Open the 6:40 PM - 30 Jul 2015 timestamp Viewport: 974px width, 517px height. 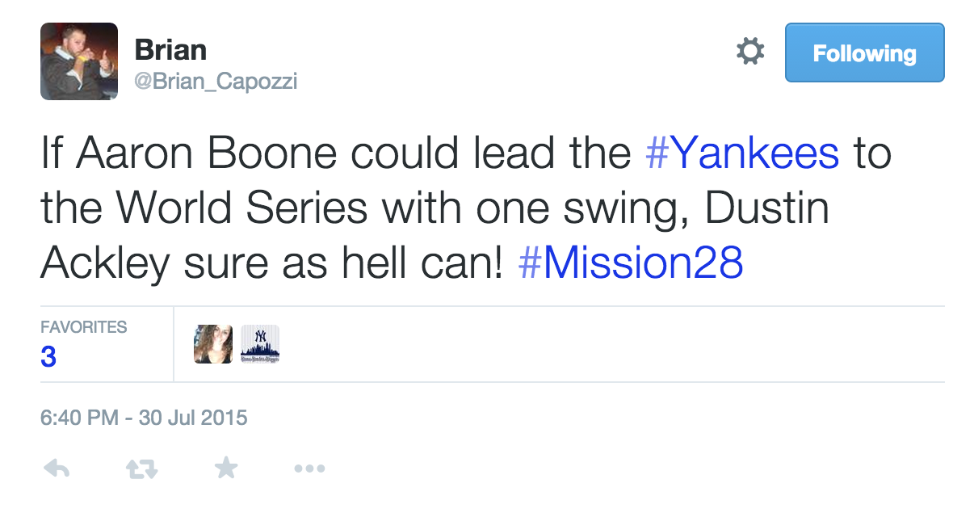[144, 418]
